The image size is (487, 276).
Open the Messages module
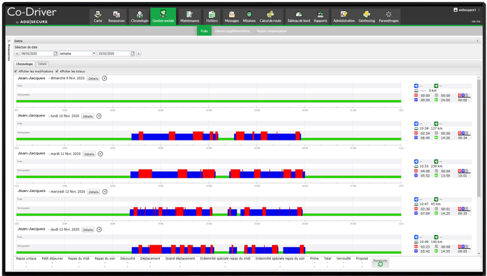point(231,16)
